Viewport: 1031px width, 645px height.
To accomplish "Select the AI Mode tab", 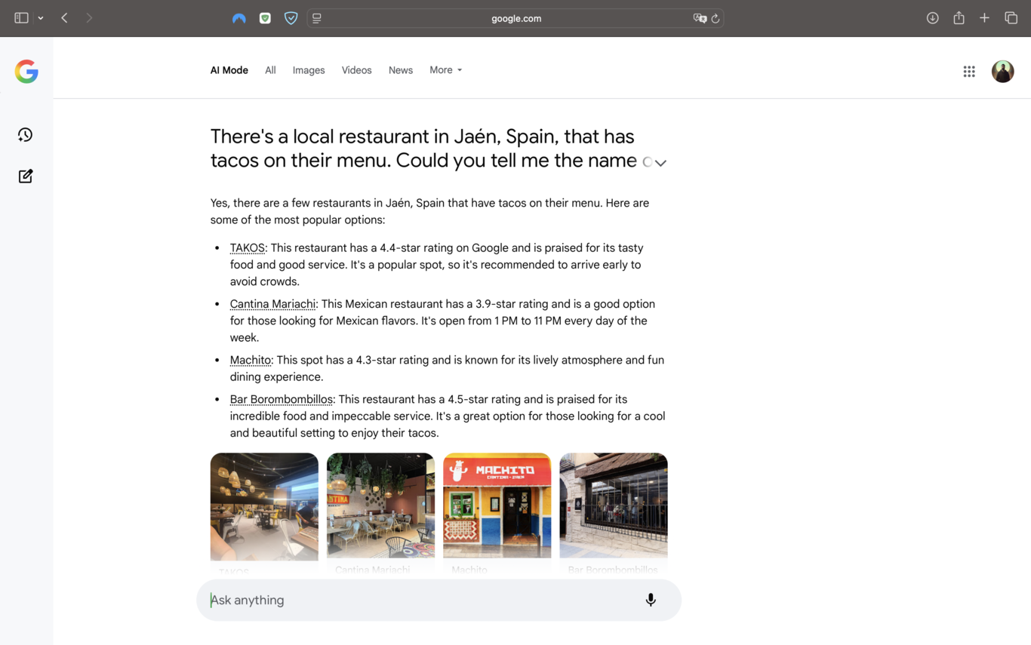I will [x=229, y=70].
